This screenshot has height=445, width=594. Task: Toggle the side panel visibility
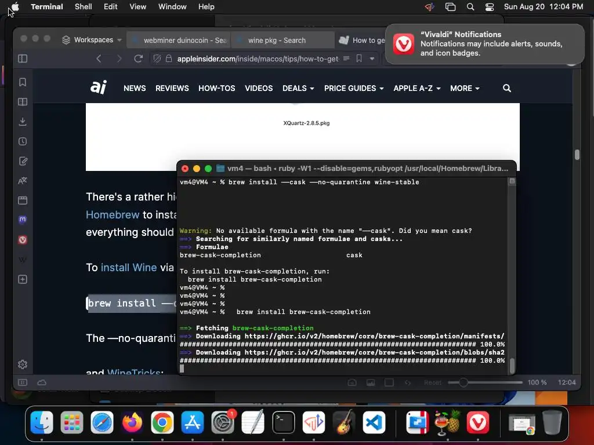click(23, 59)
